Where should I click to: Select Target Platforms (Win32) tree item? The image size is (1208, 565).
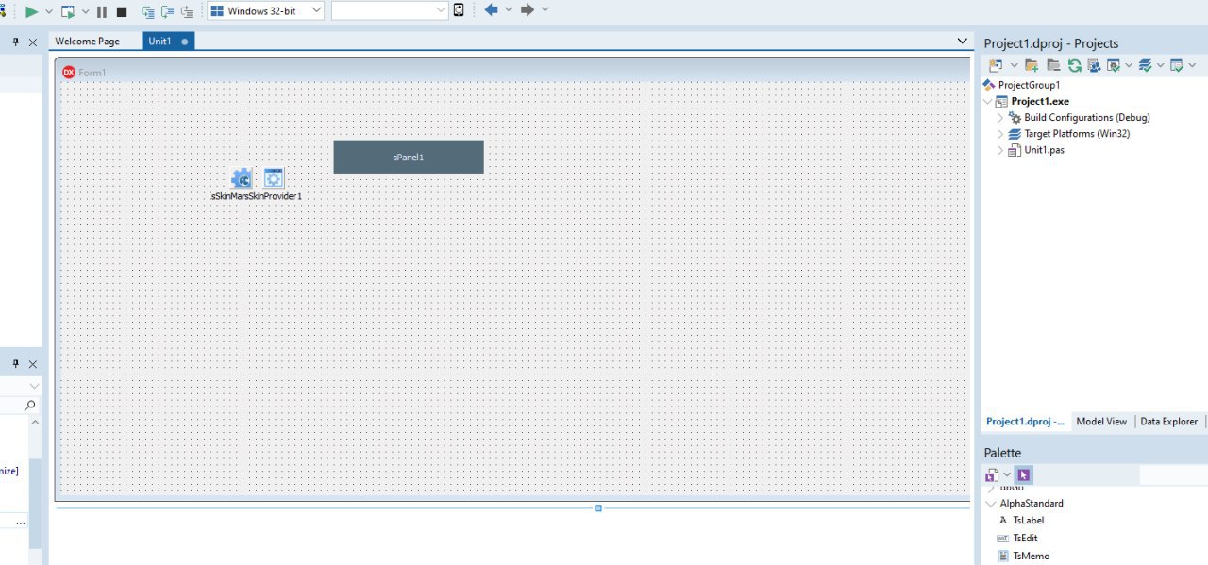tap(1077, 134)
